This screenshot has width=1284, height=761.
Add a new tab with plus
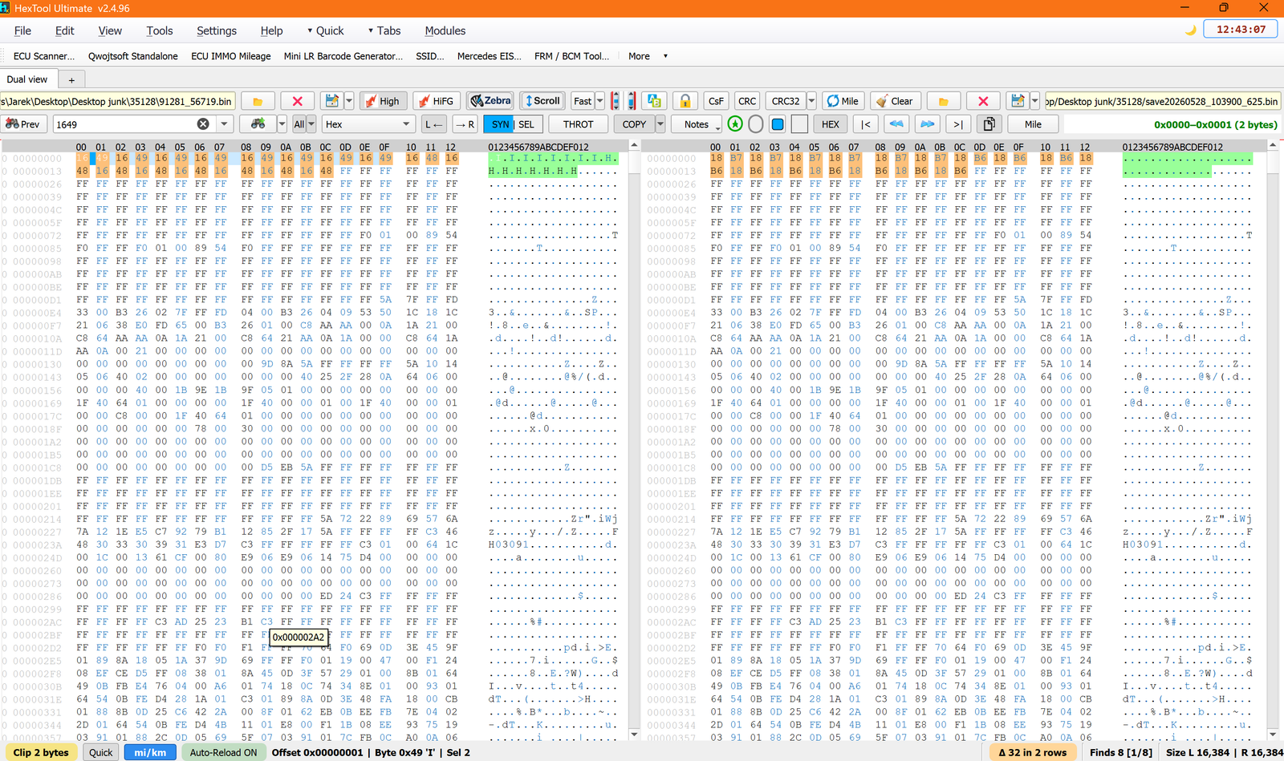(x=71, y=79)
